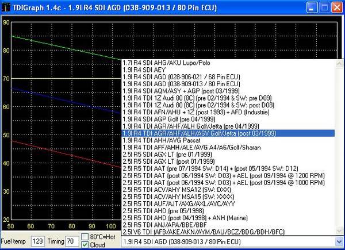Pick 1.9l TDI 1Z Audi 80 post D08
Viewport: 345px width, 250px height.
228,105
